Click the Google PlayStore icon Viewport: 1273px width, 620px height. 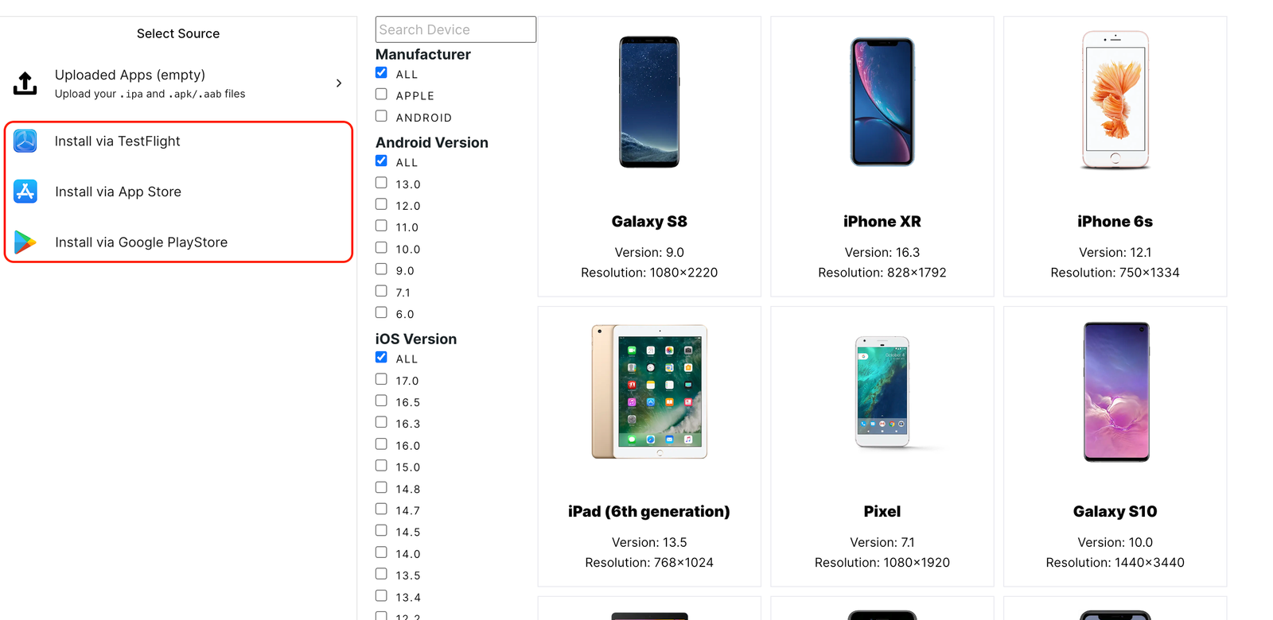[x=25, y=242]
